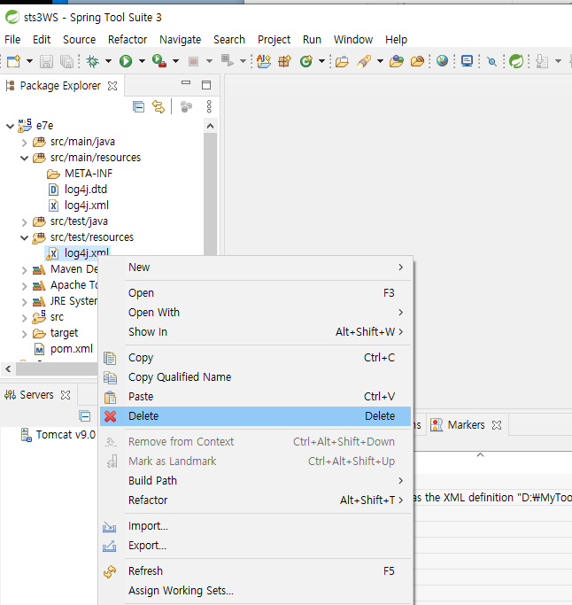This screenshot has width=572, height=605.
Task: Open the File menu
Action: (12, 39)
